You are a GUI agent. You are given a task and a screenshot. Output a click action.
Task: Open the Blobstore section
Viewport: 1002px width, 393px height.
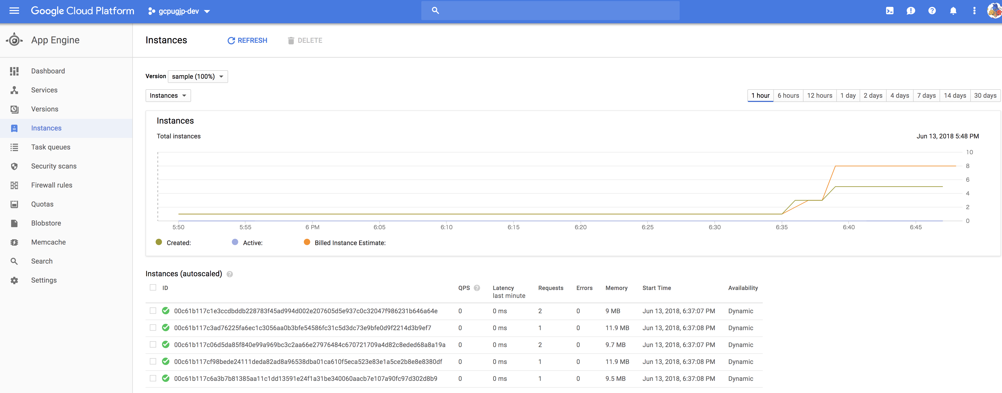click(46, 223)
